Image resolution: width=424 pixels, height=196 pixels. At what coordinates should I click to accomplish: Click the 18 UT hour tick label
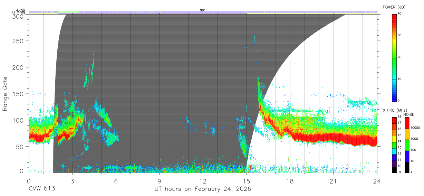pos(290,181)
